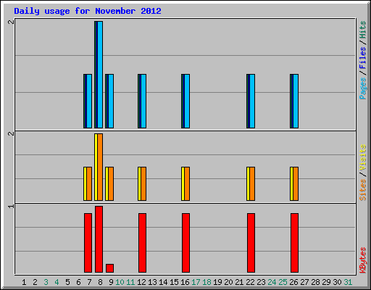This screenshot has height=290, width=371.
Task: Click green day label '18' on the x-axis
Action: click(207, 282)
